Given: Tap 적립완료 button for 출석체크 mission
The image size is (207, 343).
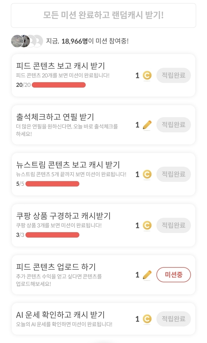Looking at the screenshot, I should pos(174,125).
